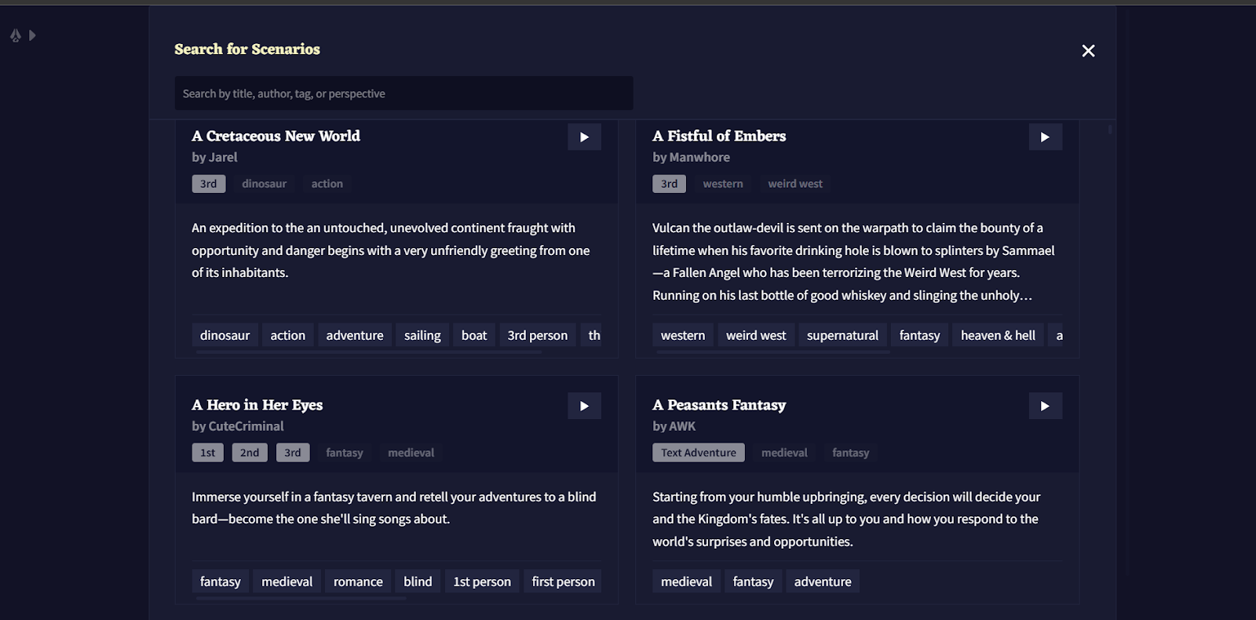Image resolution: width=1256 pixels, height=620 pixels.
Task: Click the 'supernatural' tag chip
Action: pyautogui.click(x=842, y=335)
